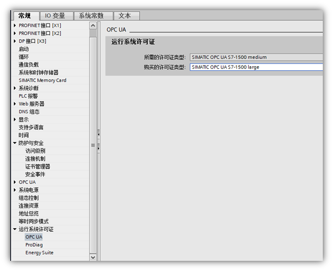The width and height of the screenshot is (333, 271).
Task: Select 系统电源 in the tree
Action: (x=29, y=190)
